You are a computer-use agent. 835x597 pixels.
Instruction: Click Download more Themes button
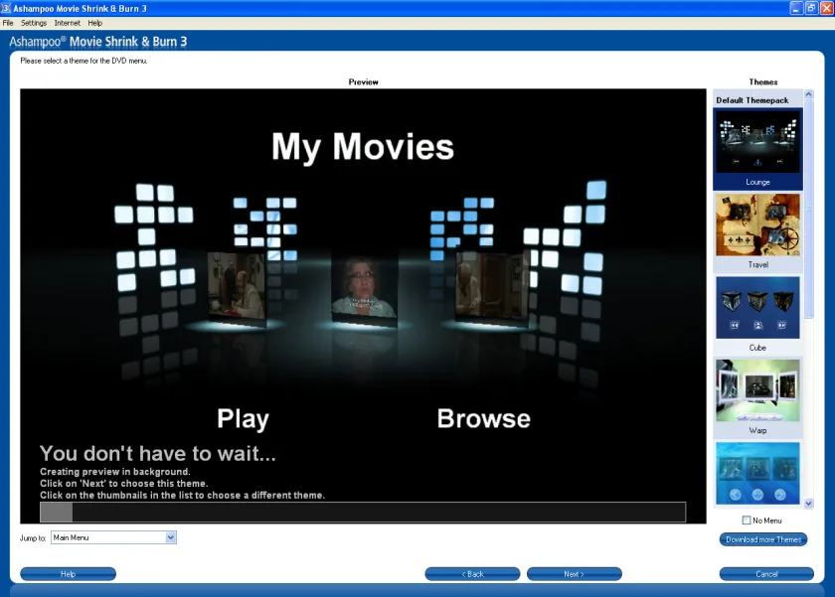(763, 539)
